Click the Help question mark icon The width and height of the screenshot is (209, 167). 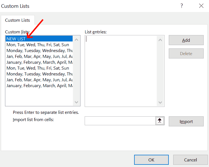coord(182,6)
